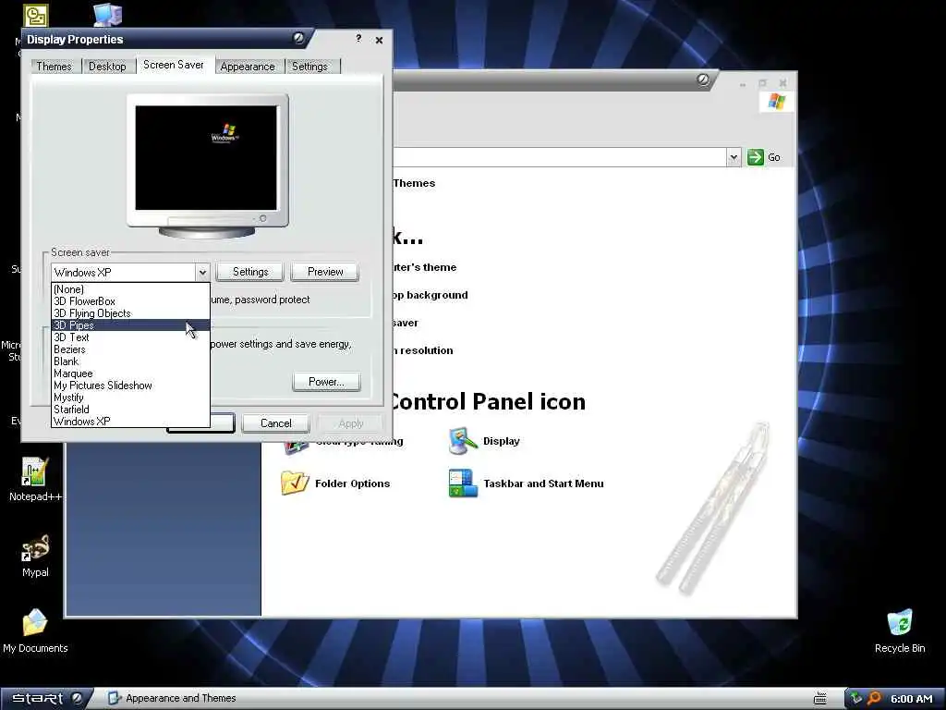The image size is (946, 710).
Task: Click the green tray icon beside the magnifier
Action: [x=856, y=699]
